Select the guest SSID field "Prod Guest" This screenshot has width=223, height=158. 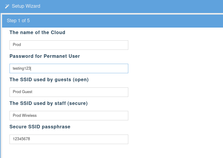(x=69, y=92)
